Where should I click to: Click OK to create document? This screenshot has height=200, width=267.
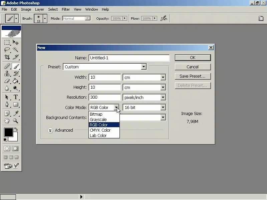click(193, 58)
